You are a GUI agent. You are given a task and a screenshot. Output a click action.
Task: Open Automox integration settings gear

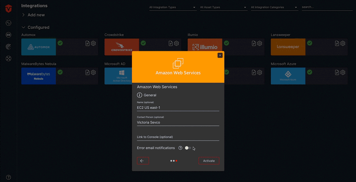93,44
